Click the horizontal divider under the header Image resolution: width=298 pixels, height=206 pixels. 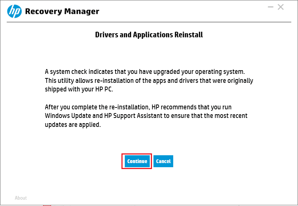coord(149,22)
